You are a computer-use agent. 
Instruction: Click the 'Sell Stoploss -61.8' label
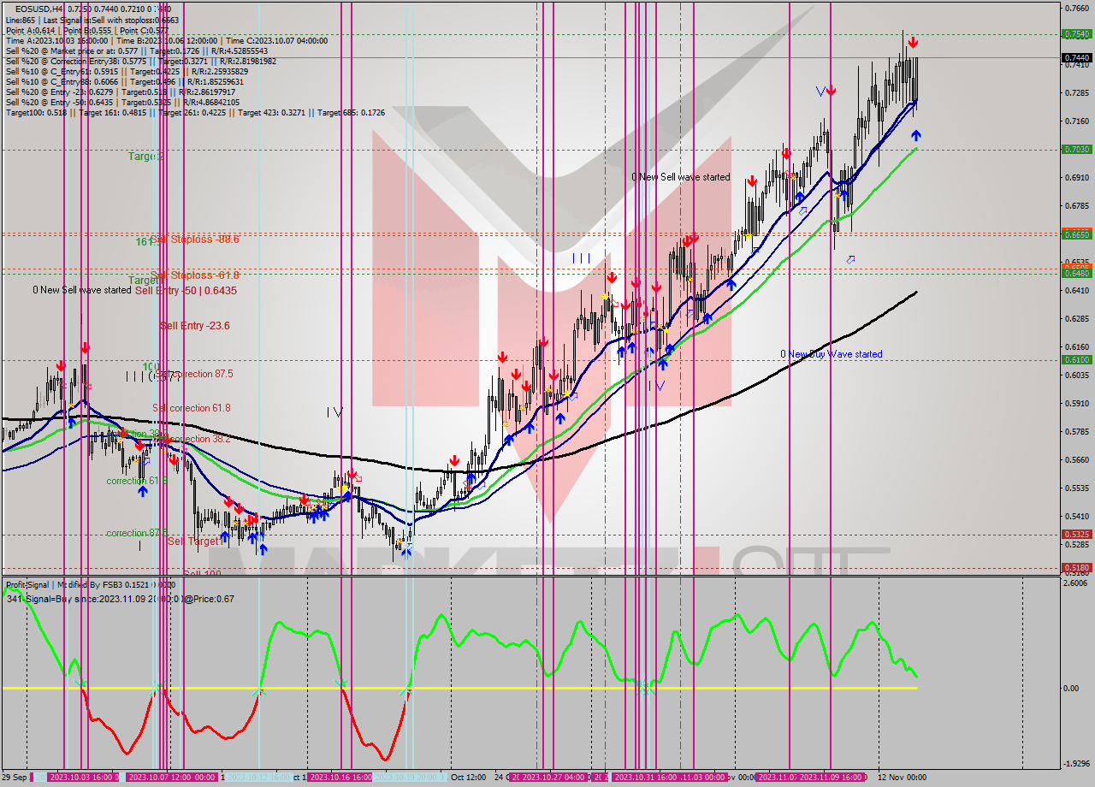point(195,275)
